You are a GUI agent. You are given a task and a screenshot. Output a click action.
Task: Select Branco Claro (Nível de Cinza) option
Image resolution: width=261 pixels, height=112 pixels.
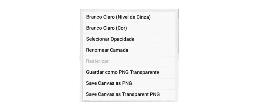pyautogui.click(x=129, y=17)
